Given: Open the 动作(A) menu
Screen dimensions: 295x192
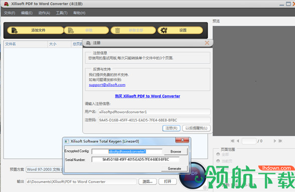Looking at the screenshot, I should point(44,13).
